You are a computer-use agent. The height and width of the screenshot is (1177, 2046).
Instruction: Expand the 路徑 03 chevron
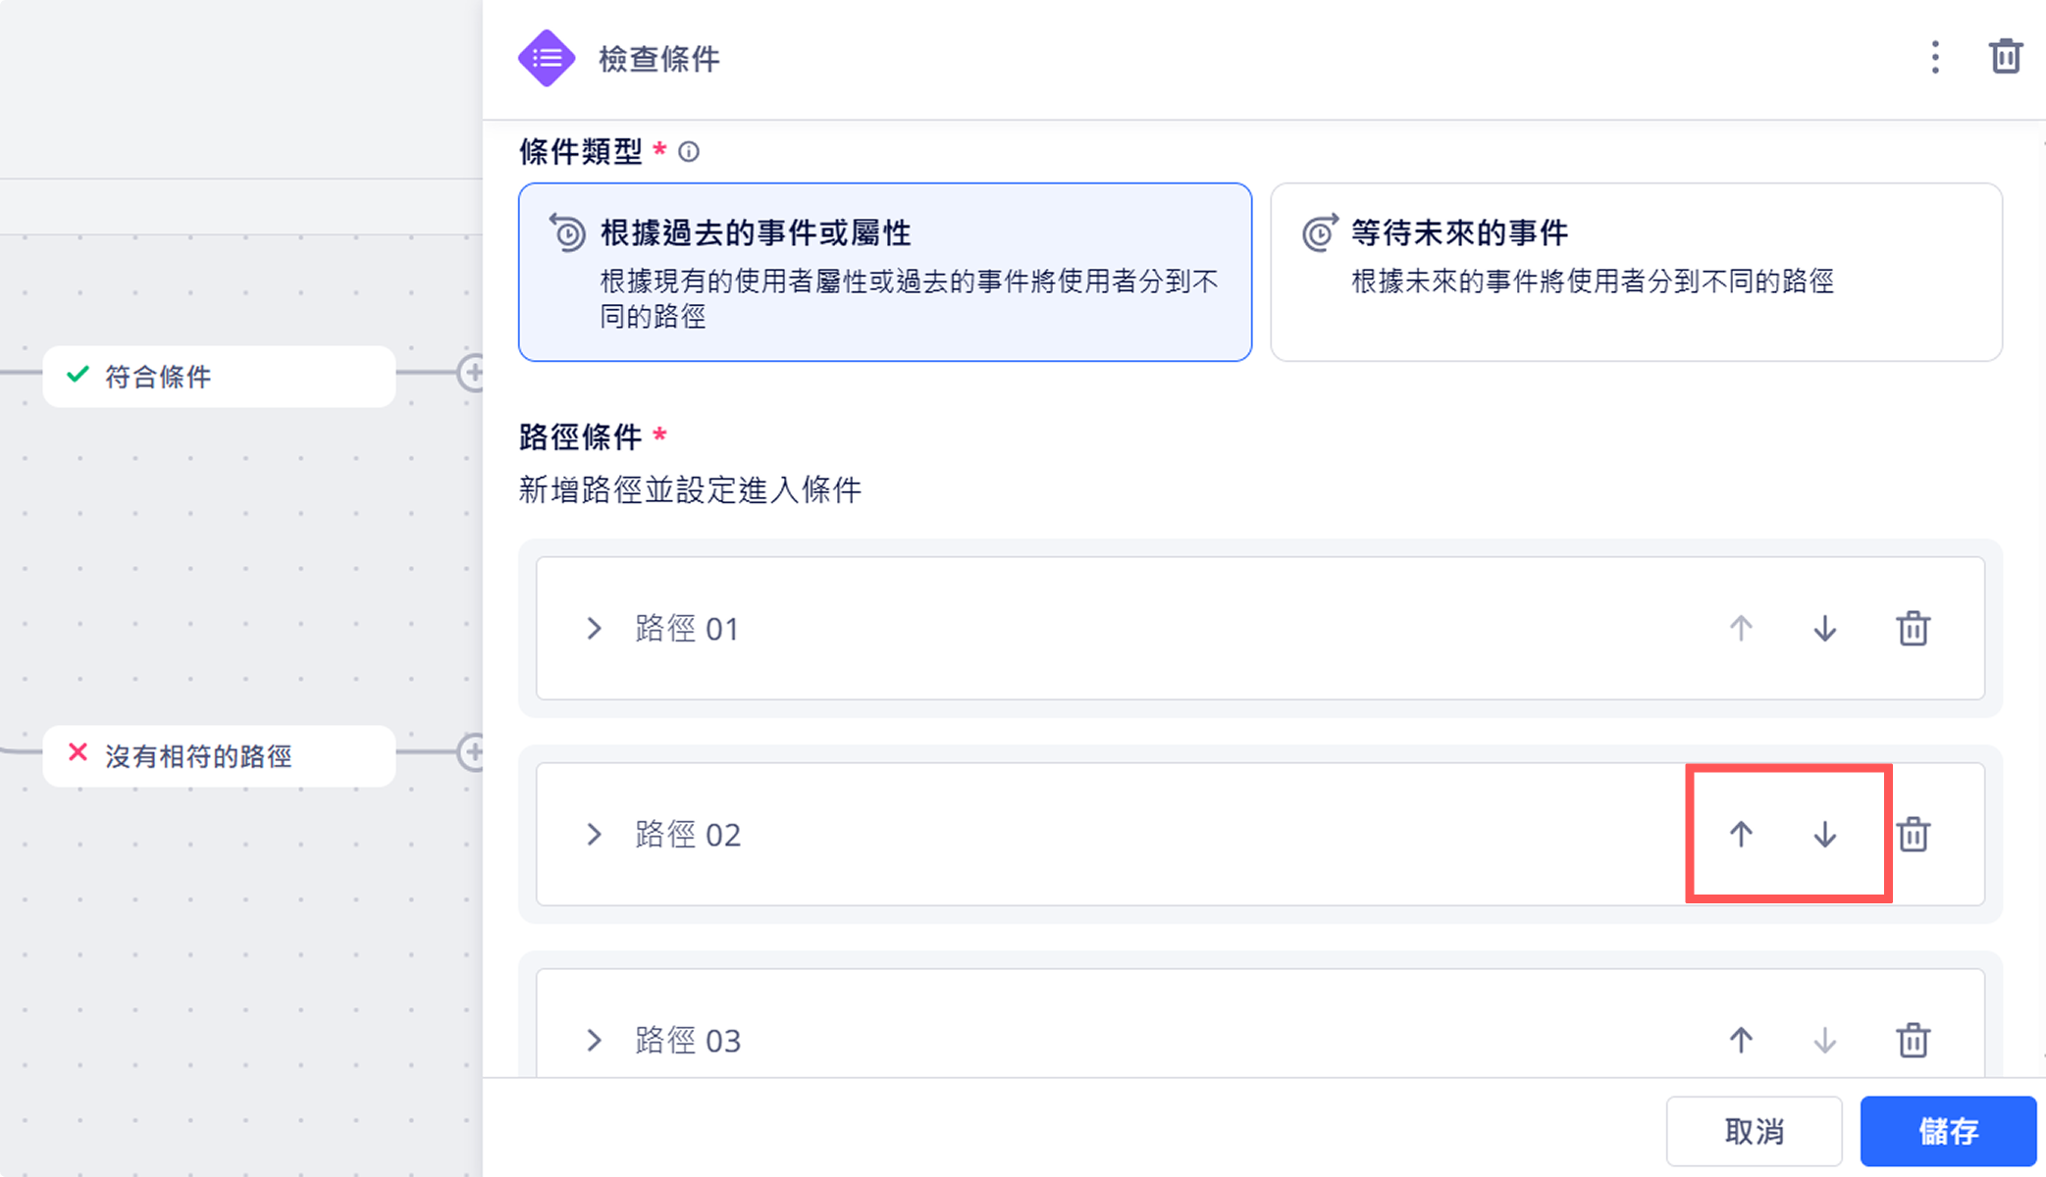click(594, 1040)
